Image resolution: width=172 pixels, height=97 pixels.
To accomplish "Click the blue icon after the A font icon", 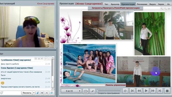I will [x=52, y=93].
